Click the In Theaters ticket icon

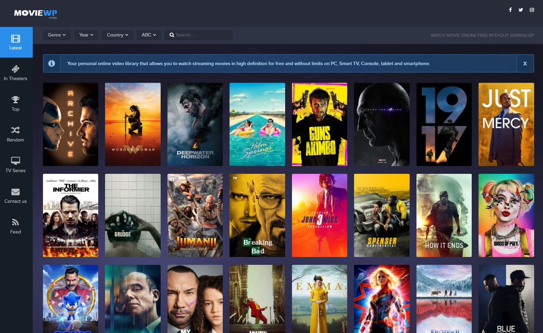(x=15, y=69)
